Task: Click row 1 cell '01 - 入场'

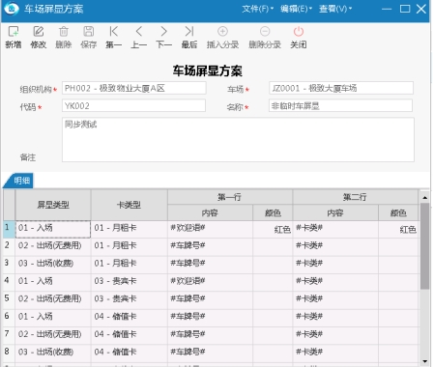Action: (53, 229)
